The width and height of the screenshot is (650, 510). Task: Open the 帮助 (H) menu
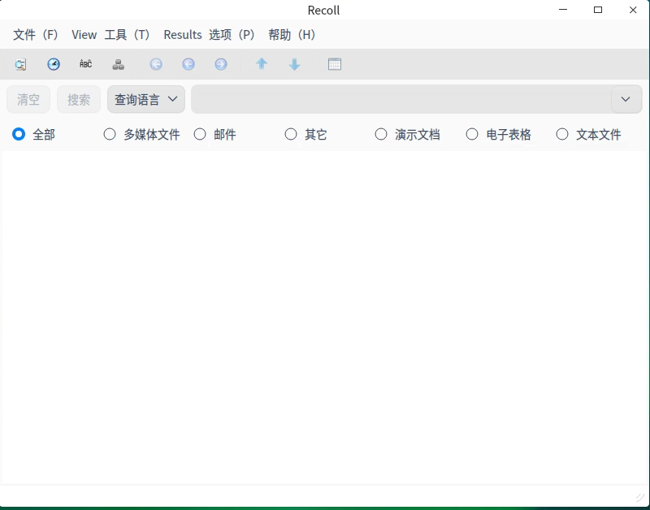click(x=292, y=35)
